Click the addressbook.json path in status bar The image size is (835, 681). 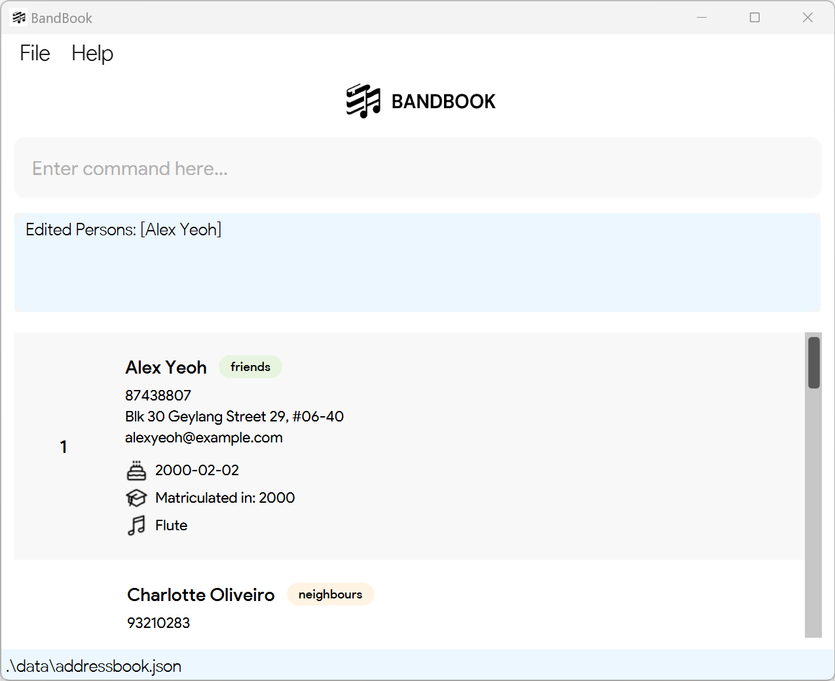click(x=94, y=666)
